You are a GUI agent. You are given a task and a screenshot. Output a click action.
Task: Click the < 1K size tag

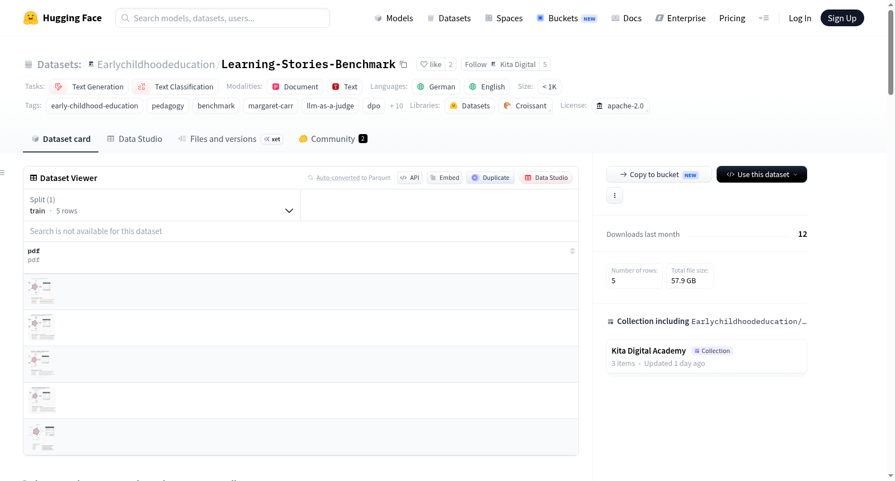(549, 87)
